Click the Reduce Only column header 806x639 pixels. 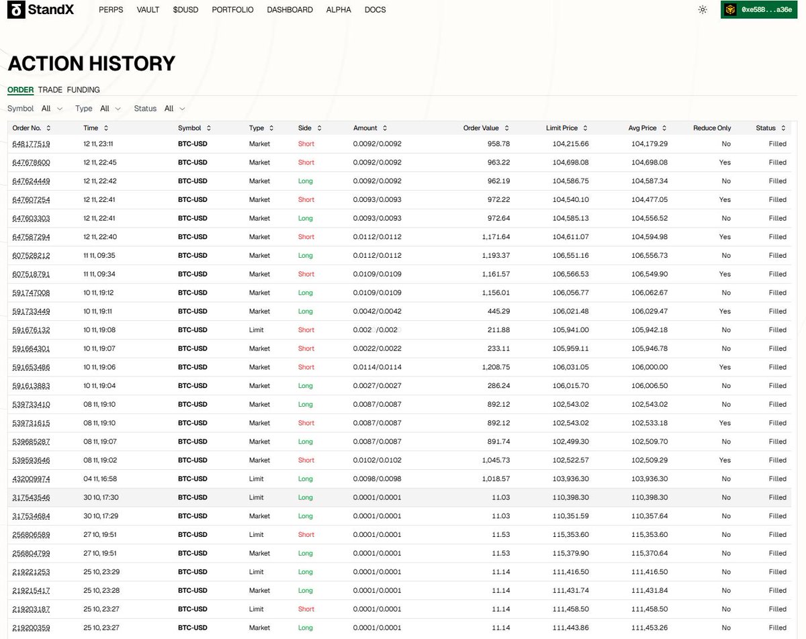[712, 128]
